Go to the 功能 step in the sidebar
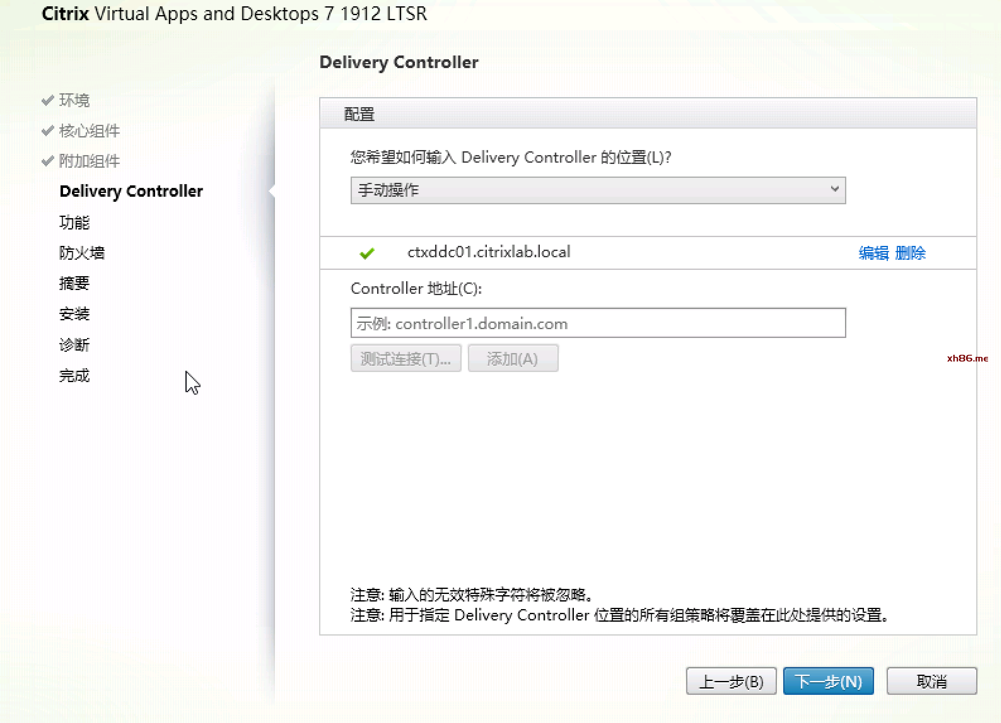This screenshot has height=723, width=1001. click(x=74, y=222)
